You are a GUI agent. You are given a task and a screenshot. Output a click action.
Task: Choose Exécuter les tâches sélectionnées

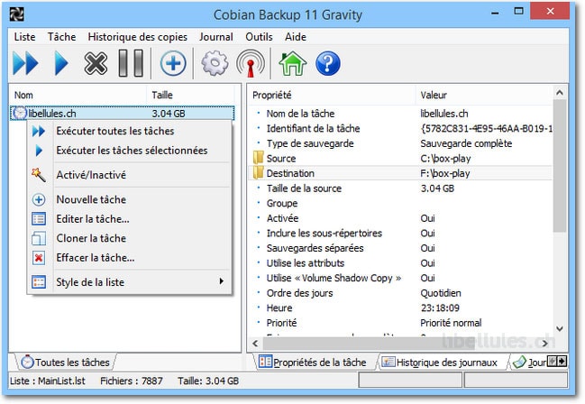130,151
